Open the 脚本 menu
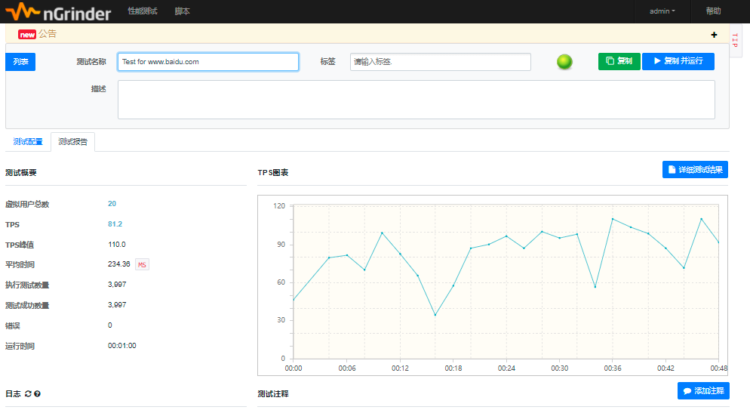The height and width of the screenshot is (410, 750). pos(182,11)
